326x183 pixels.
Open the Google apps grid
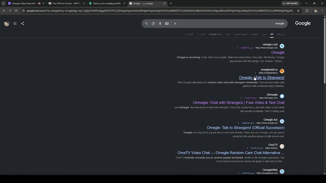(15, 24)
